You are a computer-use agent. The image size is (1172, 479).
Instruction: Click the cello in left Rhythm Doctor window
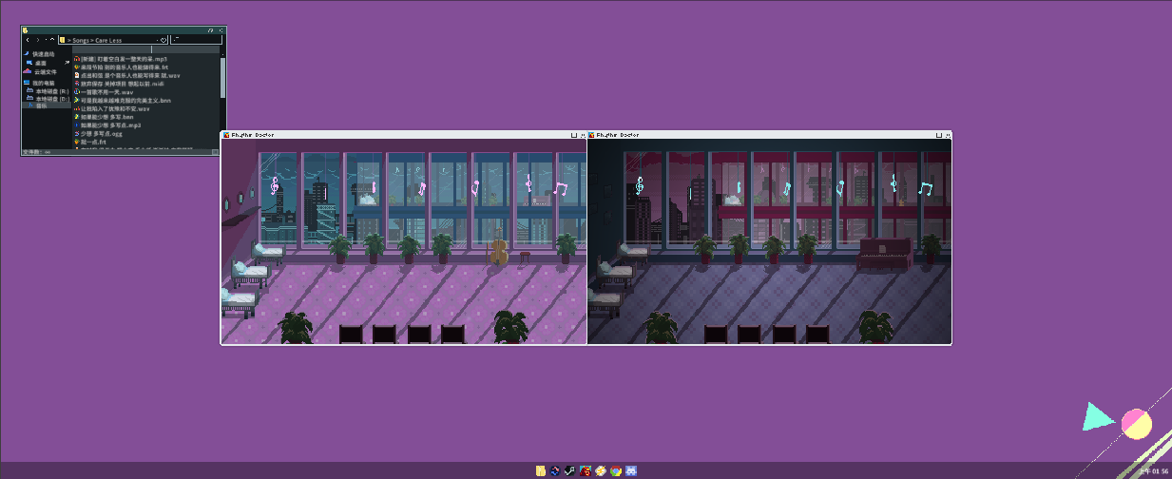click(498, 249)
